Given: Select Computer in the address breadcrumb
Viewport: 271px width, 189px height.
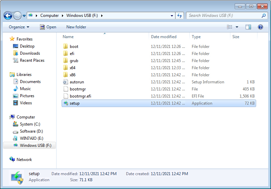Looking at the screenshot, I should pyautogui.click(x=49, y=16).
